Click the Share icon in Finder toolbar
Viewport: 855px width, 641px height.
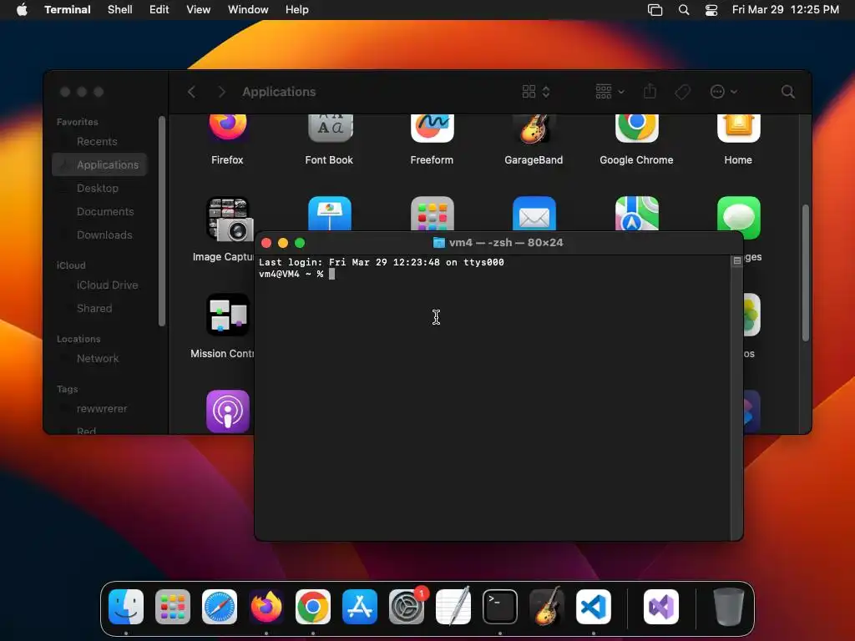pos(650,91)
